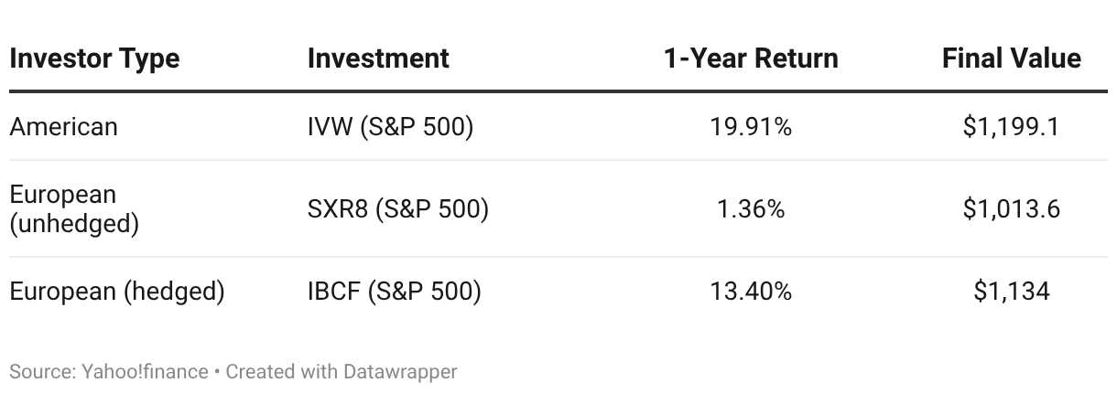1117x393 pixels.
Task: Click the 1-Year Return column header
Action: click(x=751, y=58)
